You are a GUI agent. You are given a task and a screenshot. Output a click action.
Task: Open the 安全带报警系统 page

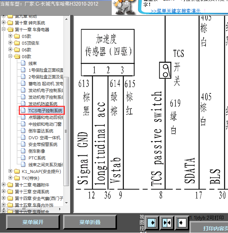pos(43,144)
